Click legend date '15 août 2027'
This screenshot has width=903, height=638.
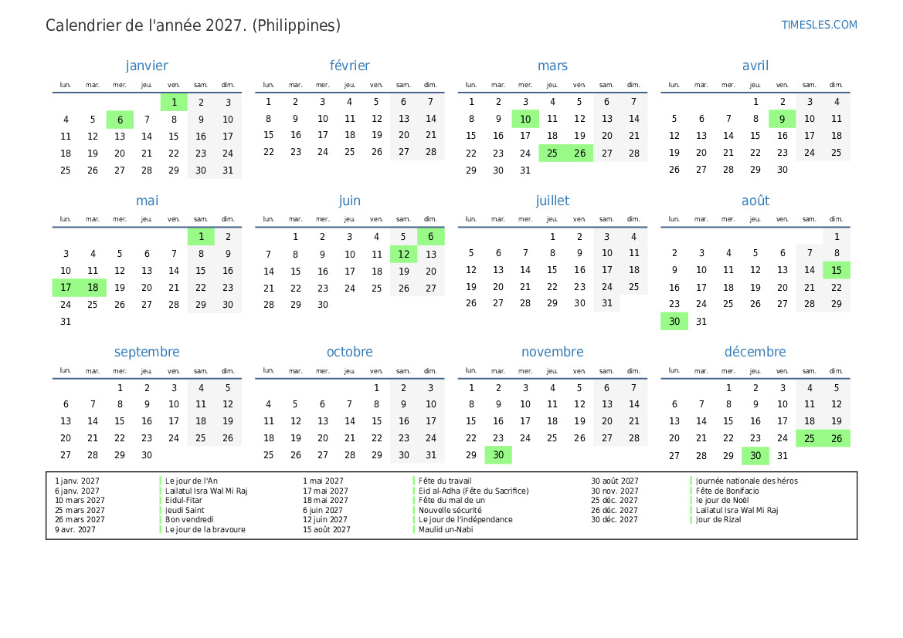click(x=327, y=530)
